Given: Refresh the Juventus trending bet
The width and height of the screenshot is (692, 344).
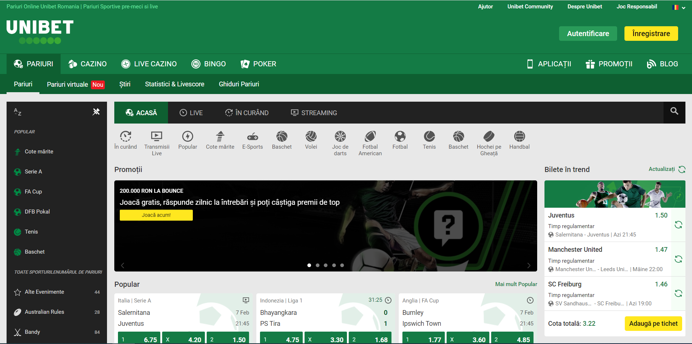Looking at the screenshot, I should click(678, 225).
